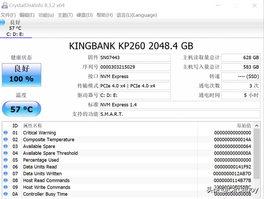Click the disk status orb icon at top
264x199 pixels.
coord(2,23)
